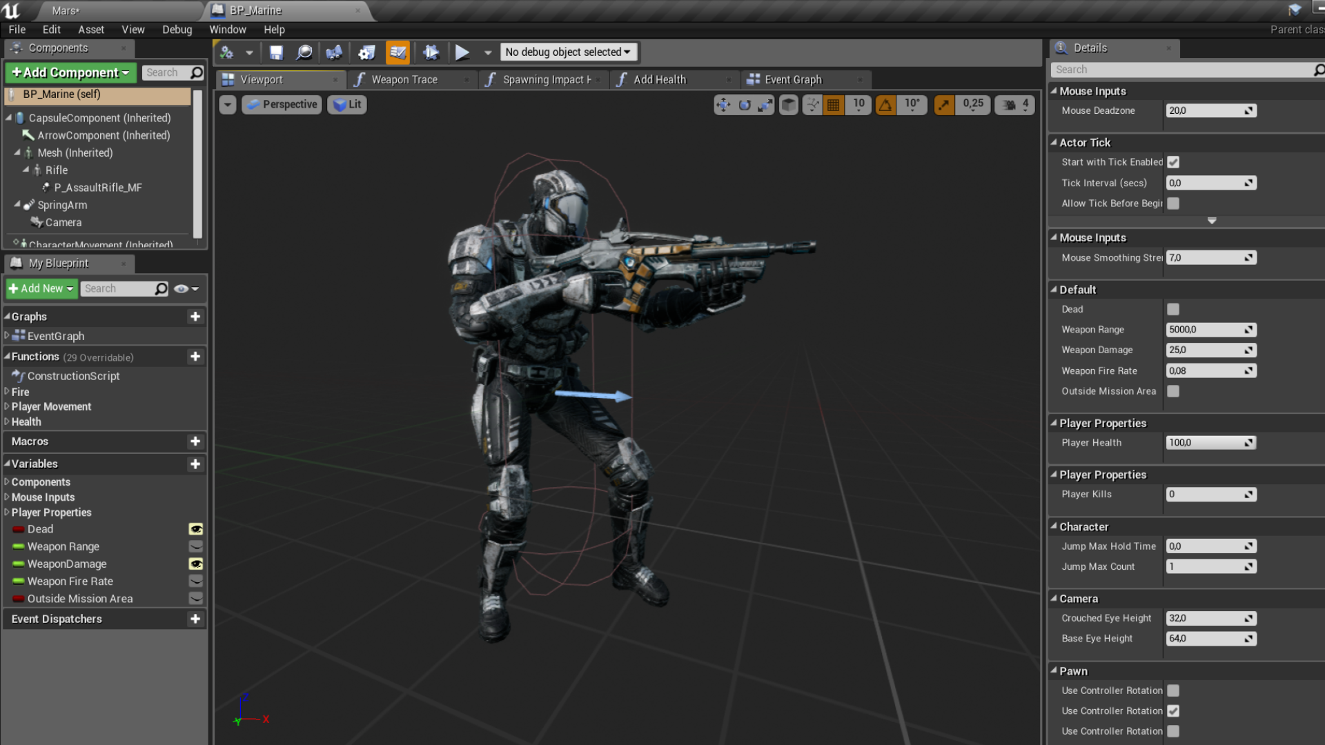Add a new function with plus icon
The image size is (1325, 745).
click(195, 357)
